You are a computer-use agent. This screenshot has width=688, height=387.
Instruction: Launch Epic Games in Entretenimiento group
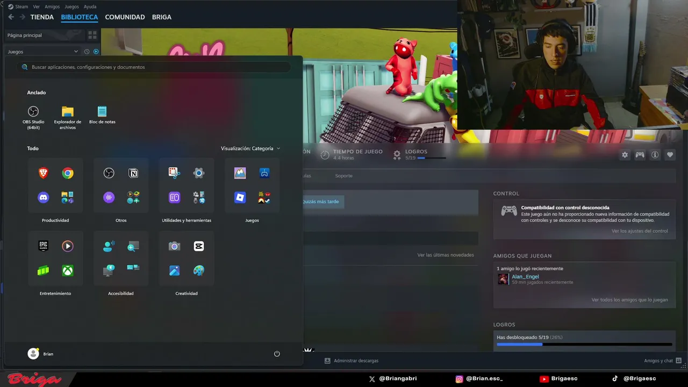44,246
